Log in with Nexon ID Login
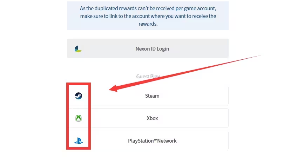This screenshot has width=290, height=157. coord(148,49)
